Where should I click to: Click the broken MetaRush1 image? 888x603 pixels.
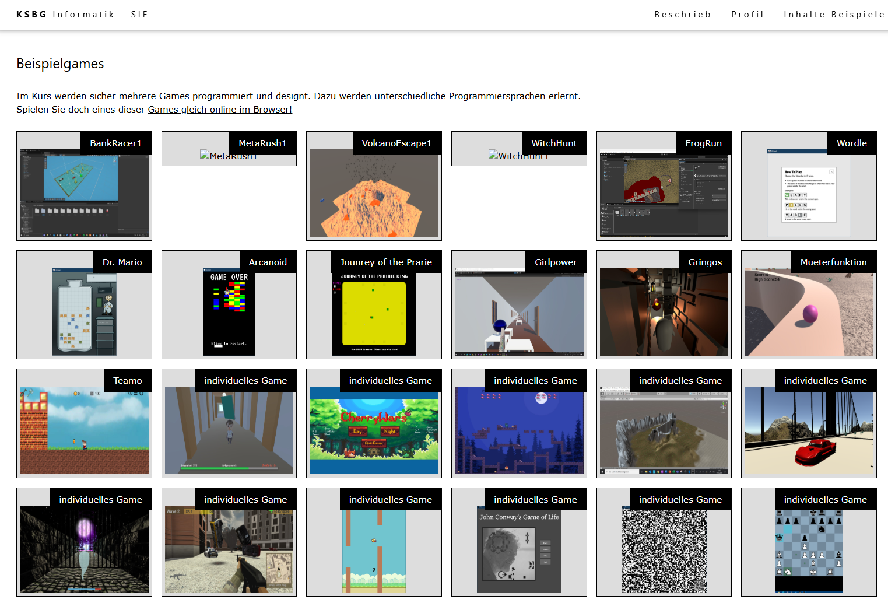(229, 156)
